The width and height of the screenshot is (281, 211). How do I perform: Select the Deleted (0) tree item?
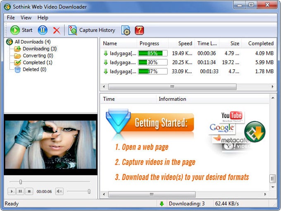click(34, 69)
